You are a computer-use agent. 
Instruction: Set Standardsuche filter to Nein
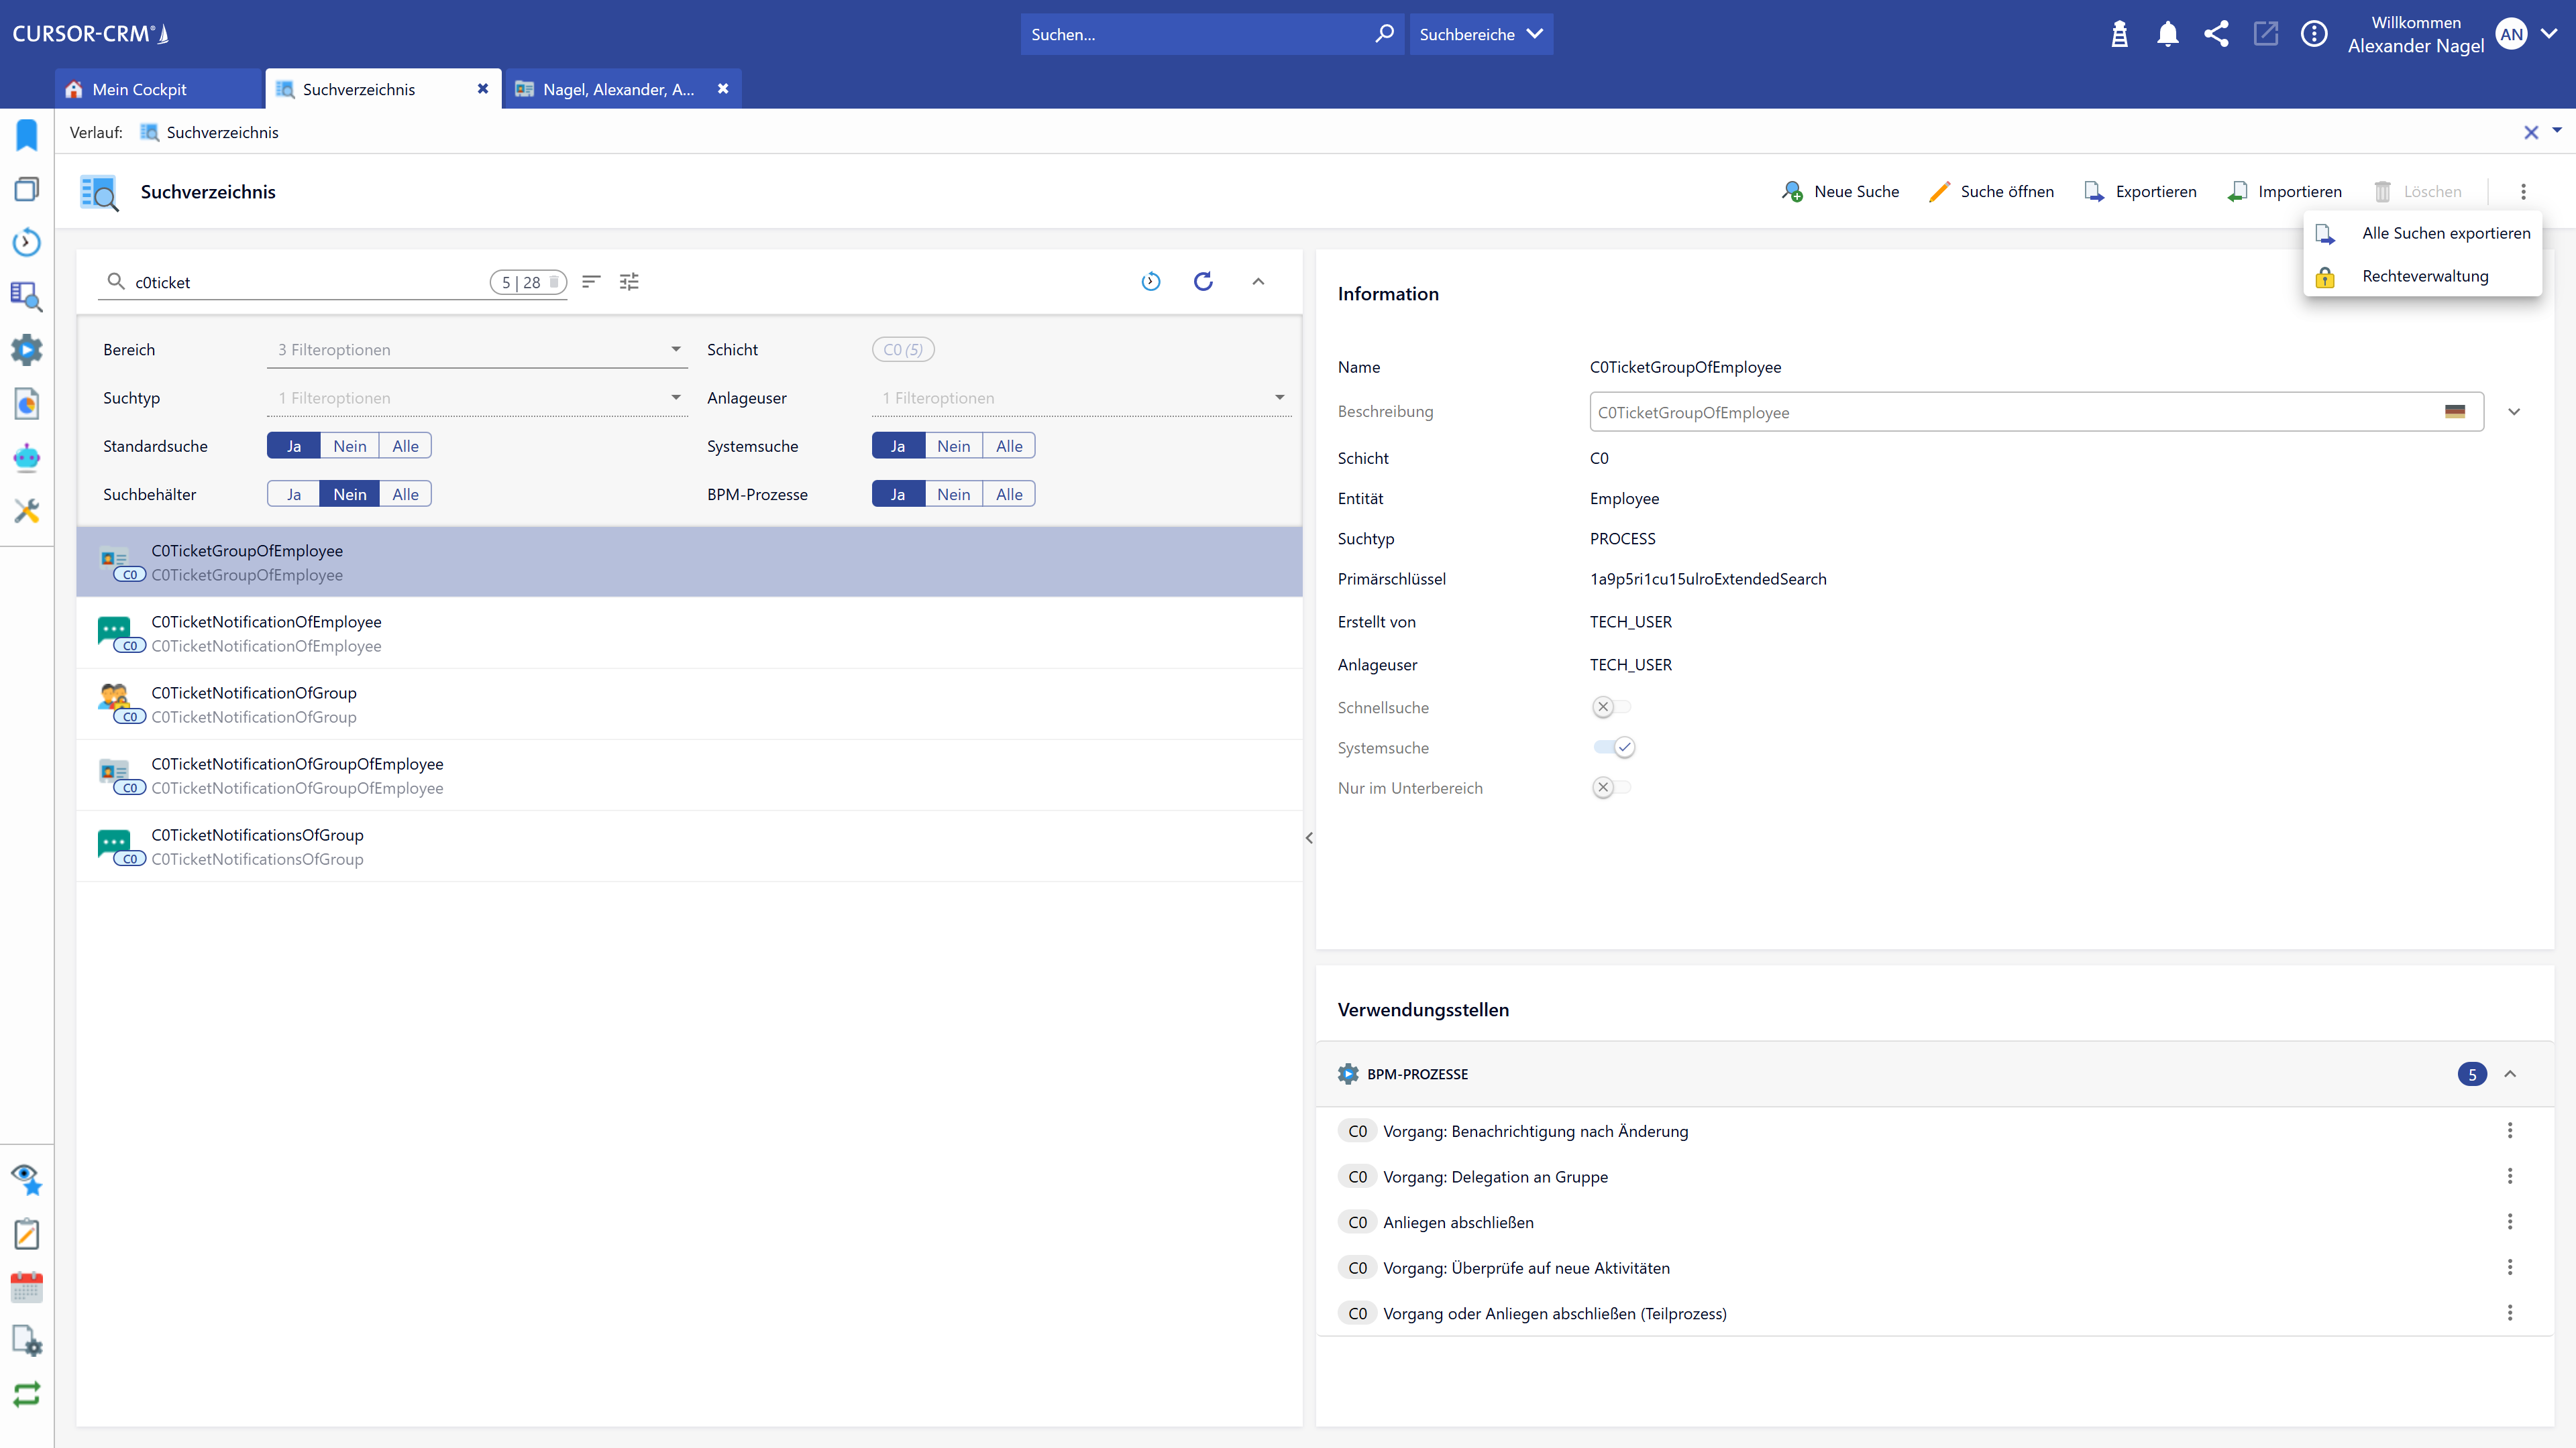tap(349, 446)
